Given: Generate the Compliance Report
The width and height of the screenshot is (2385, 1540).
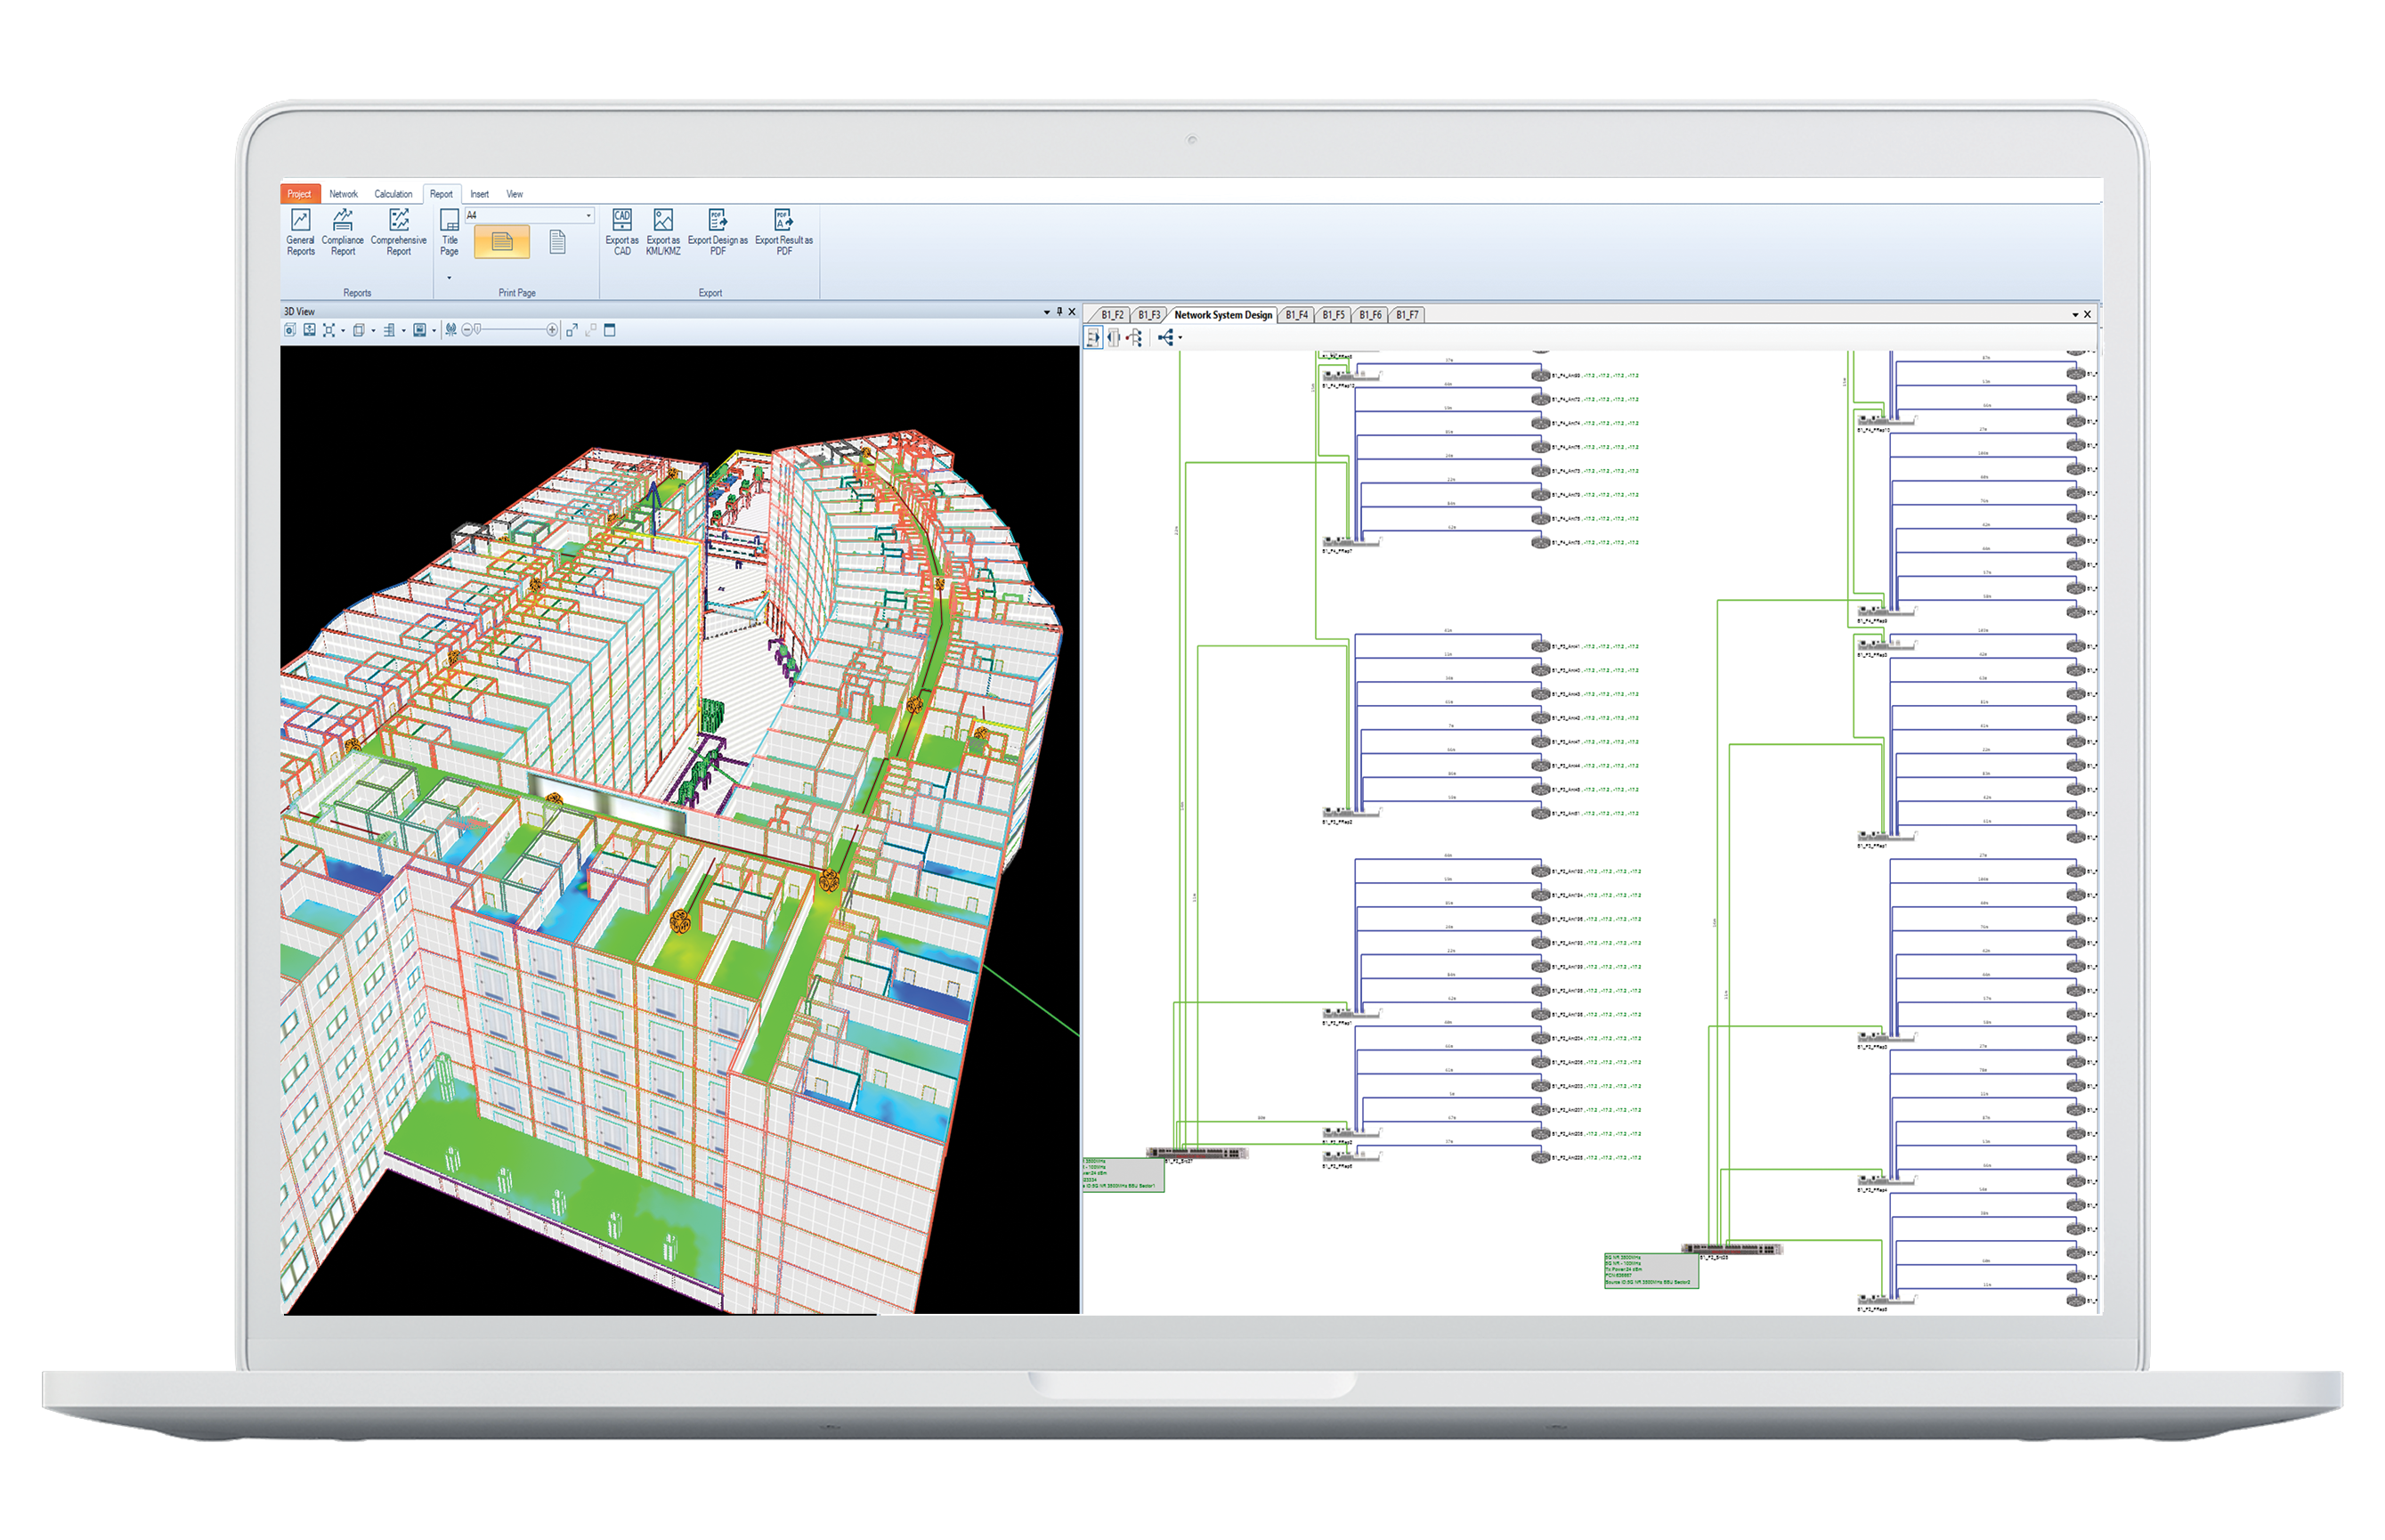Looking at the screenshot, I should point(342,233).
